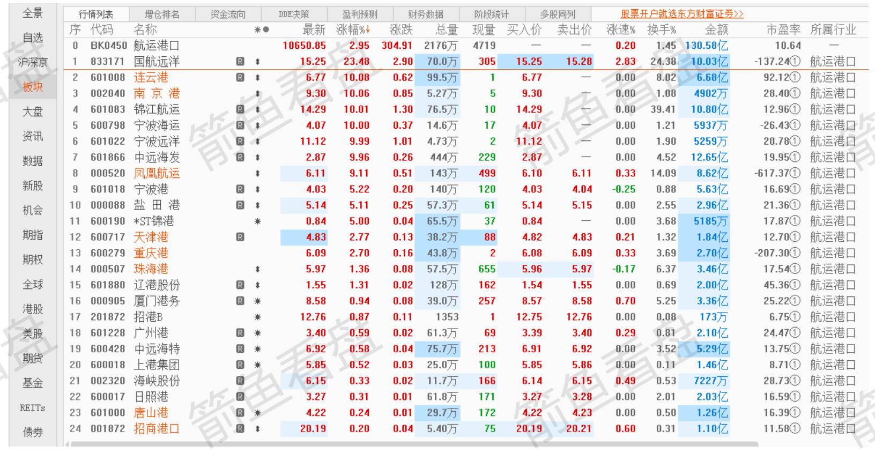The height and width of the screenshot is (453, 875).
Task: Select stock name 凤凰航运
Action: [x=157, y=174]
